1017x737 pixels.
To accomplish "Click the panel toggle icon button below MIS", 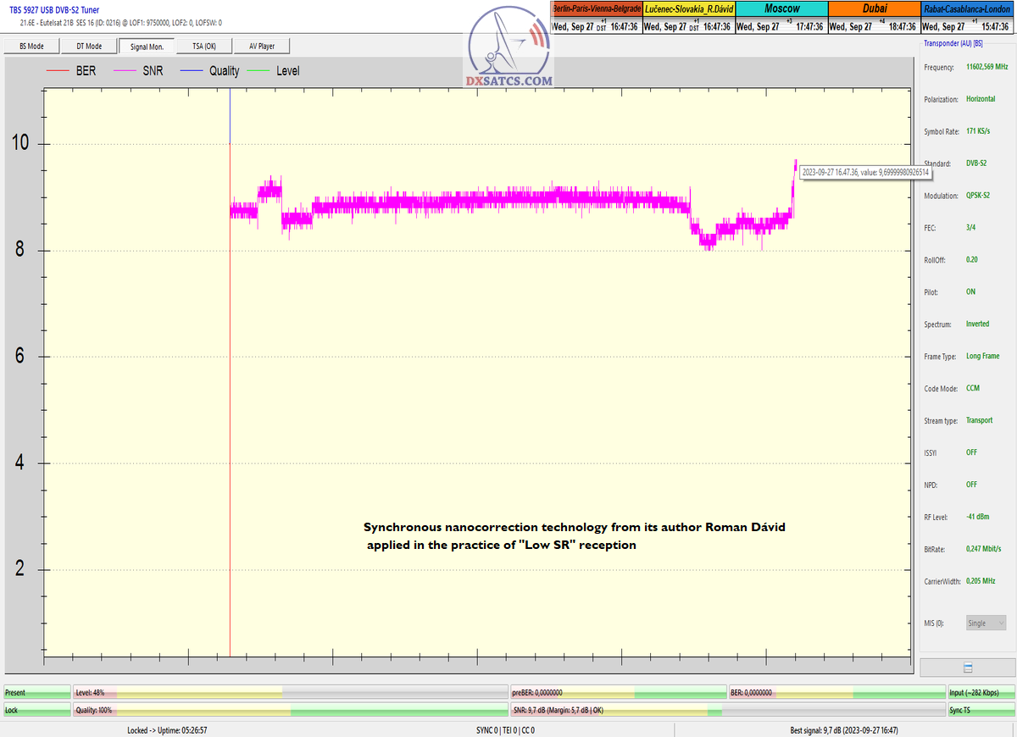I will [967, 668].
